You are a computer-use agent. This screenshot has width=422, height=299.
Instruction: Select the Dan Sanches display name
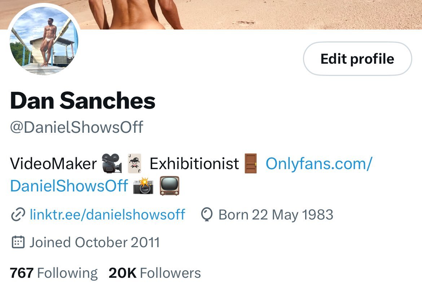point(83,101)
